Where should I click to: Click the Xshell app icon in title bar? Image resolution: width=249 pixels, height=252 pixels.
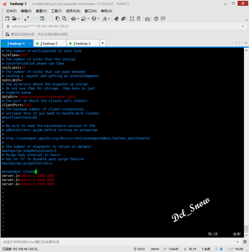(4, 3)
